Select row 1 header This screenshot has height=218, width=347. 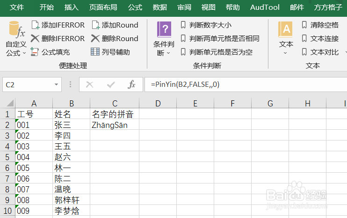click(x=7, y=114)
